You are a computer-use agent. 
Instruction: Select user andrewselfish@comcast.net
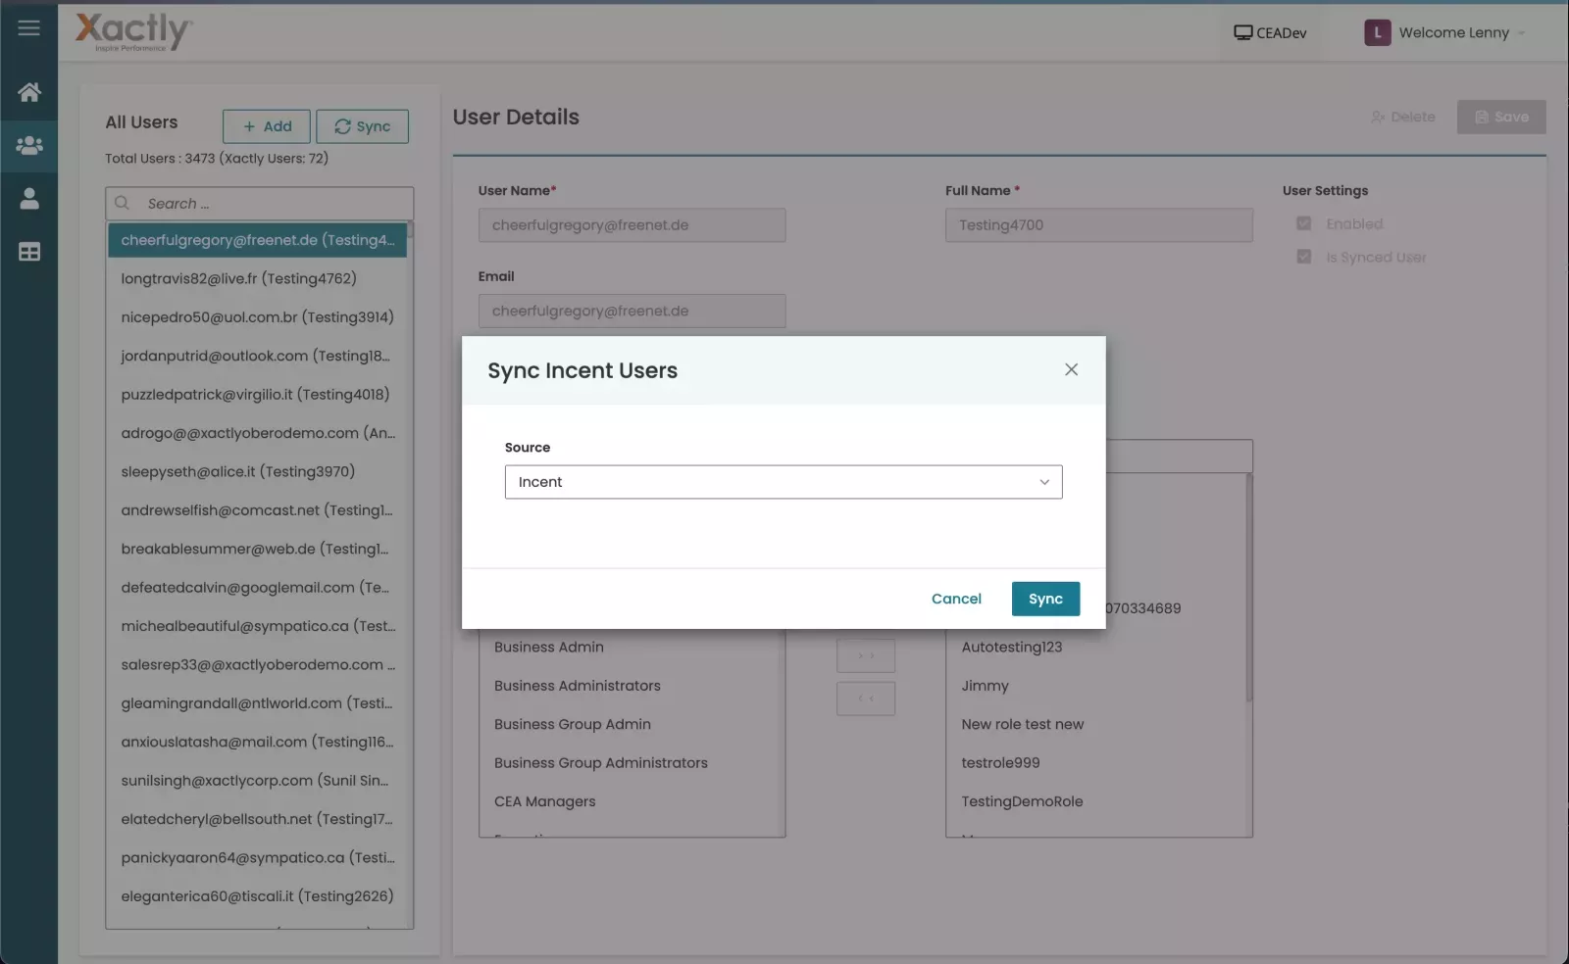[x=257, y=510]
